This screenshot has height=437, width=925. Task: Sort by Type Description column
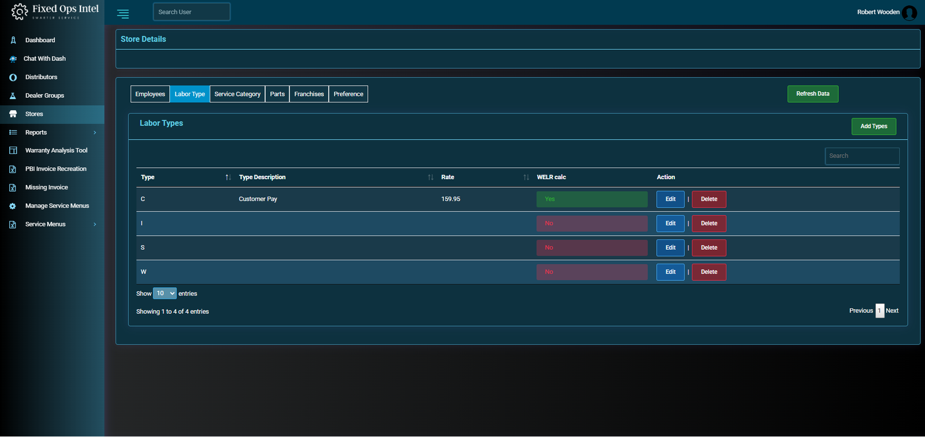pos(430,177)
